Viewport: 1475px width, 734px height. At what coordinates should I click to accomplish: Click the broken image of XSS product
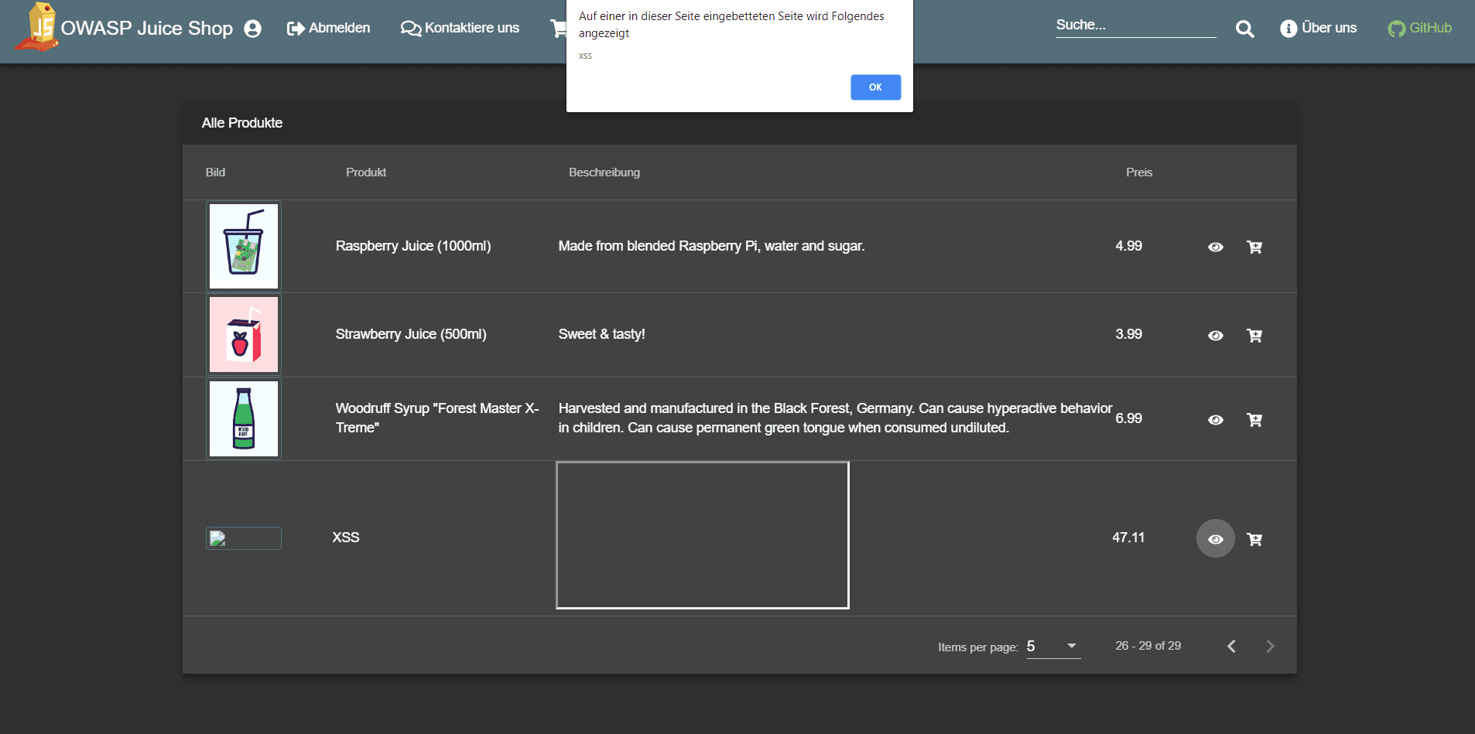coord(244,538)
